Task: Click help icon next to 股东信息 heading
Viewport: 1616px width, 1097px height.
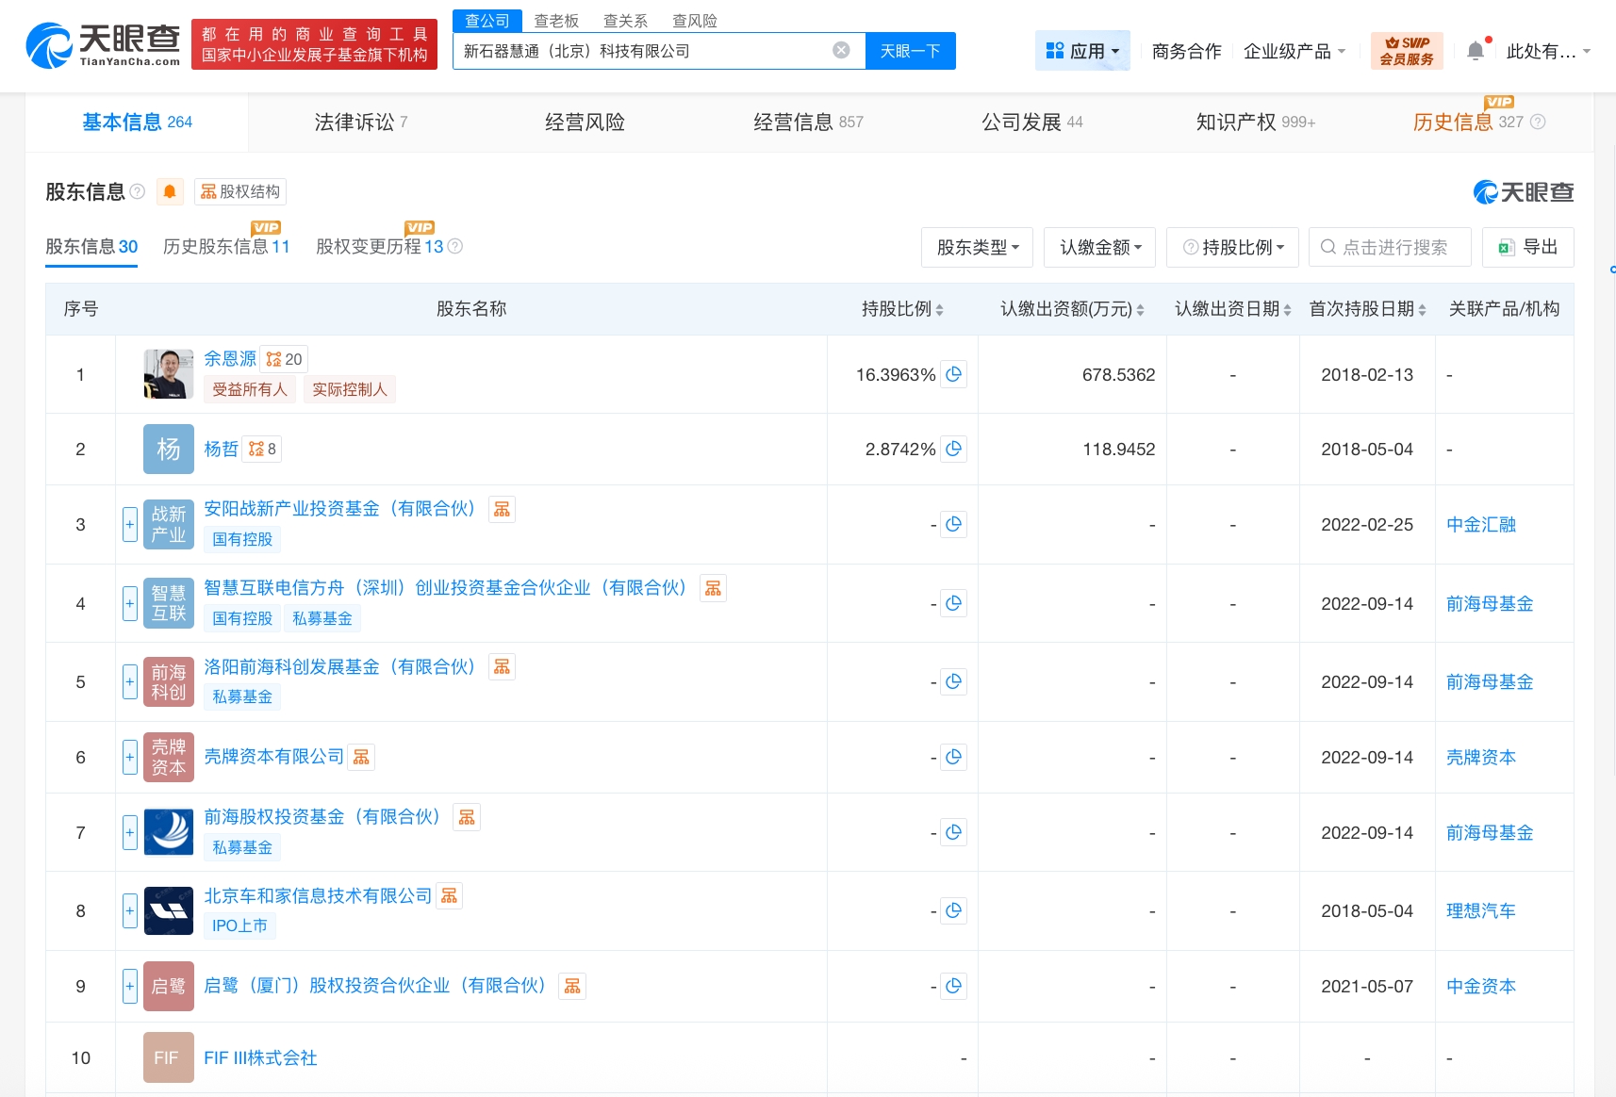Action: [x=138, y=192]
